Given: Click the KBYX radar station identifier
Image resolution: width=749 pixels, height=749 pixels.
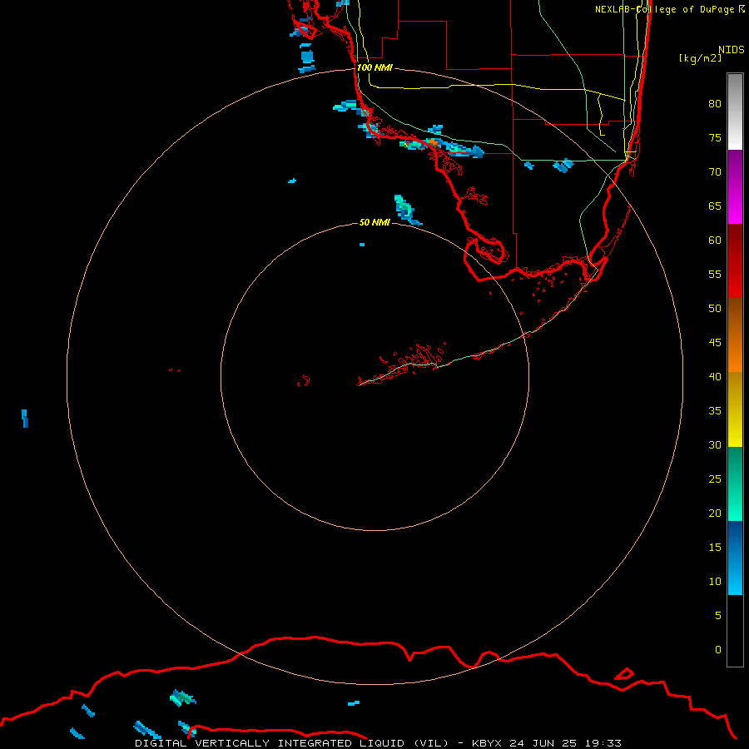Looking at the screenshot, I should (x=487, y=743).
